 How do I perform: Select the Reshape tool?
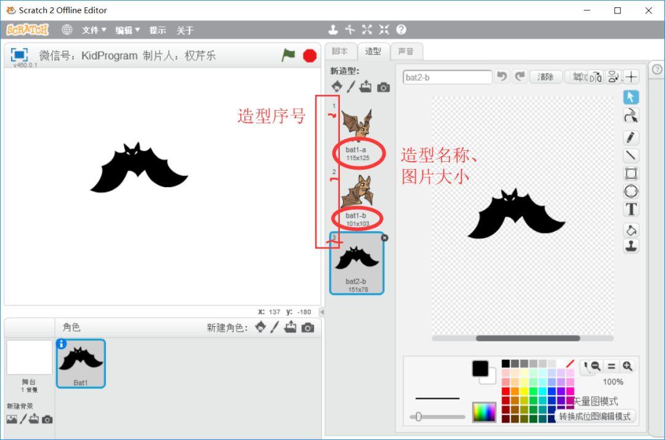[631, 115]
